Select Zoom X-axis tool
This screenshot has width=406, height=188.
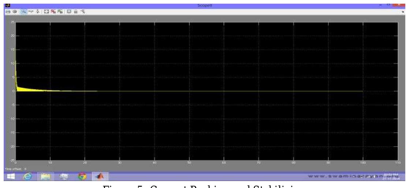pyautogui.click(x=31, y=12)
